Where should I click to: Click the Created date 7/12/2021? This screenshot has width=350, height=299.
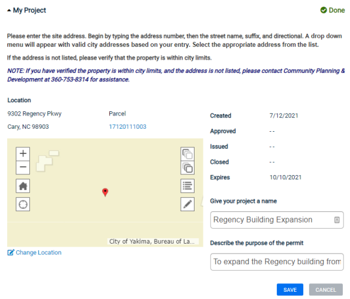pos(284,116)
